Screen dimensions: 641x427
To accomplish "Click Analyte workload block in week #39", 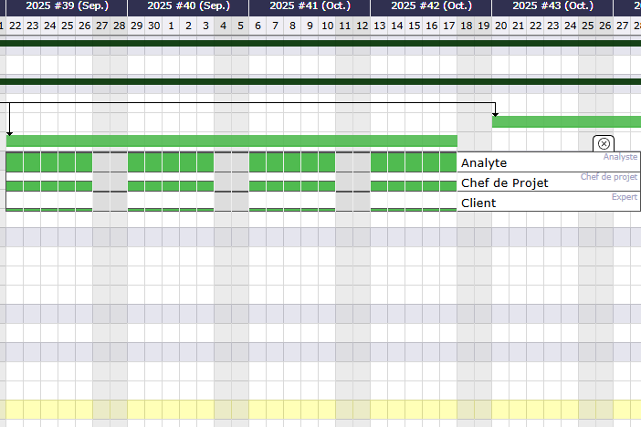I will 49,162.
